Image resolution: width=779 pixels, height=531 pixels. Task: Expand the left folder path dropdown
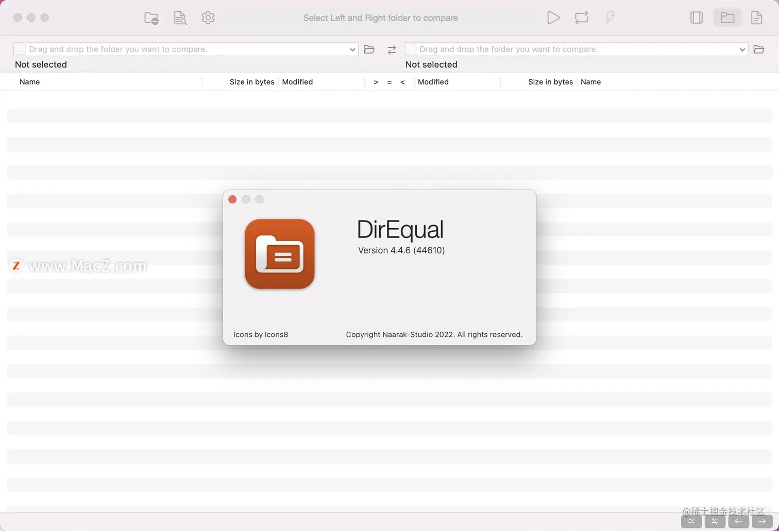[x=352, y=49]
